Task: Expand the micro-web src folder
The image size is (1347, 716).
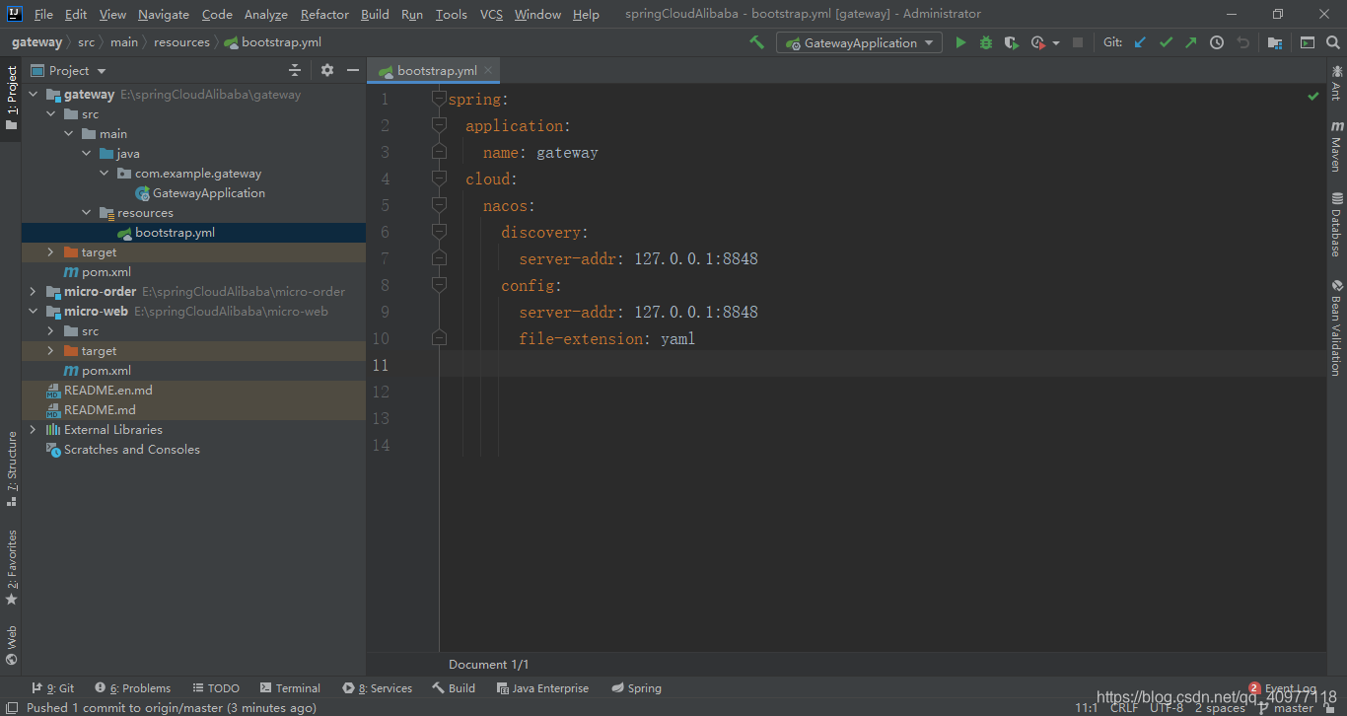Action: (x=50, y=331)
